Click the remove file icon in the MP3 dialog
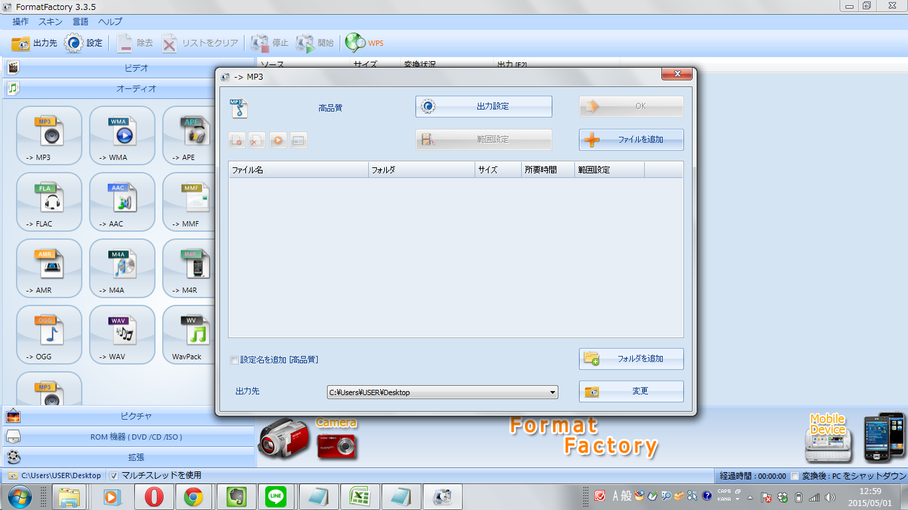Viewport: 908px width, 510px height. [237, 140]
